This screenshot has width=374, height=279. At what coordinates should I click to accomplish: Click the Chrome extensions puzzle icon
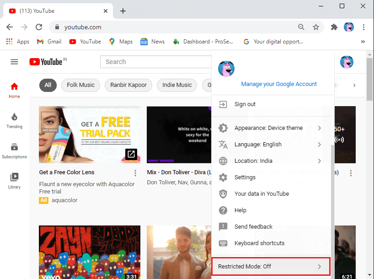click(x=334, y=27)
